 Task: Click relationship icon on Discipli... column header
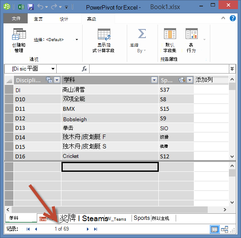(x=49, y=80)
